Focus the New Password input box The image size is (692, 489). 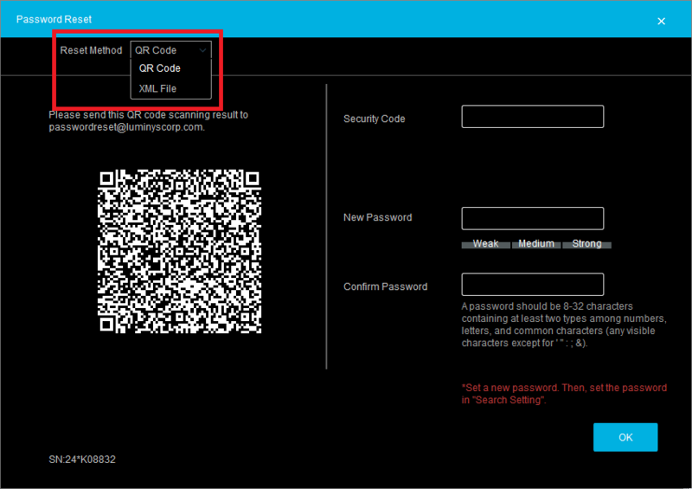[x=532, y=218]
